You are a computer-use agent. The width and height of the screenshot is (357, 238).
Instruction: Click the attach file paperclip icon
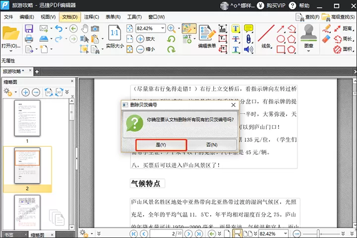tap(248, 39)
